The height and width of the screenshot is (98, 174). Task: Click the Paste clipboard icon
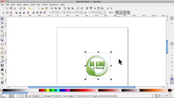[46, 8]
